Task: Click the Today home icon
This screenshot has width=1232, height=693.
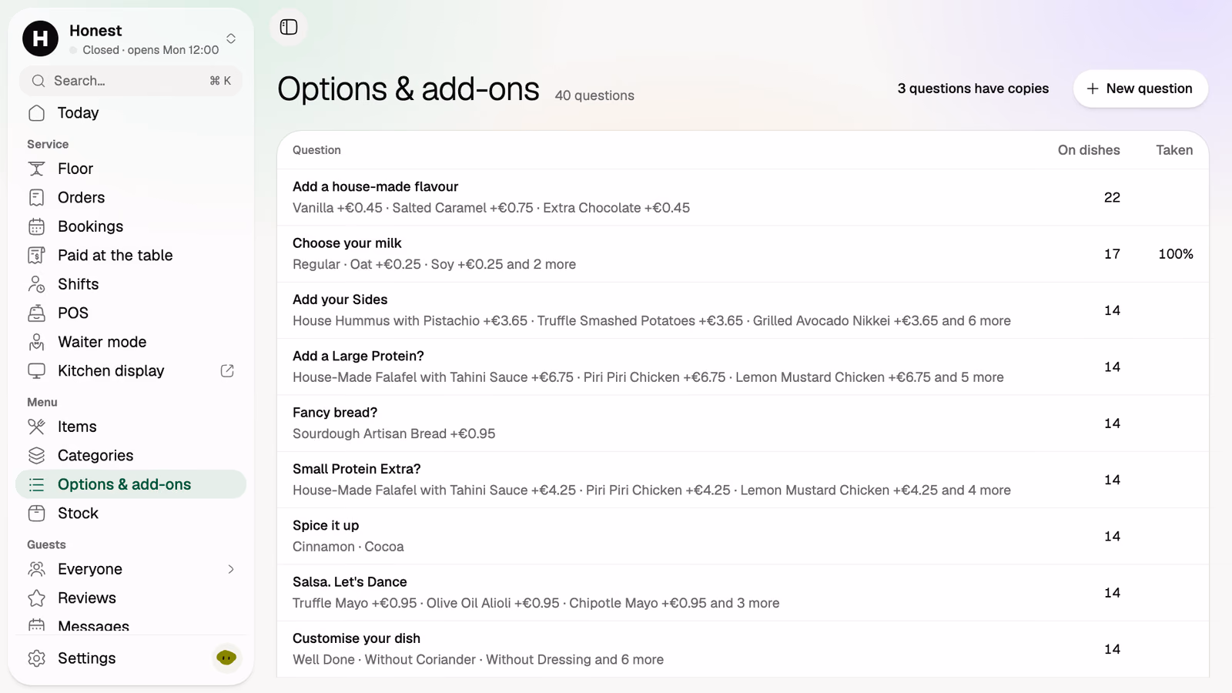Action: pyautogui.click(x=36, y=113)
